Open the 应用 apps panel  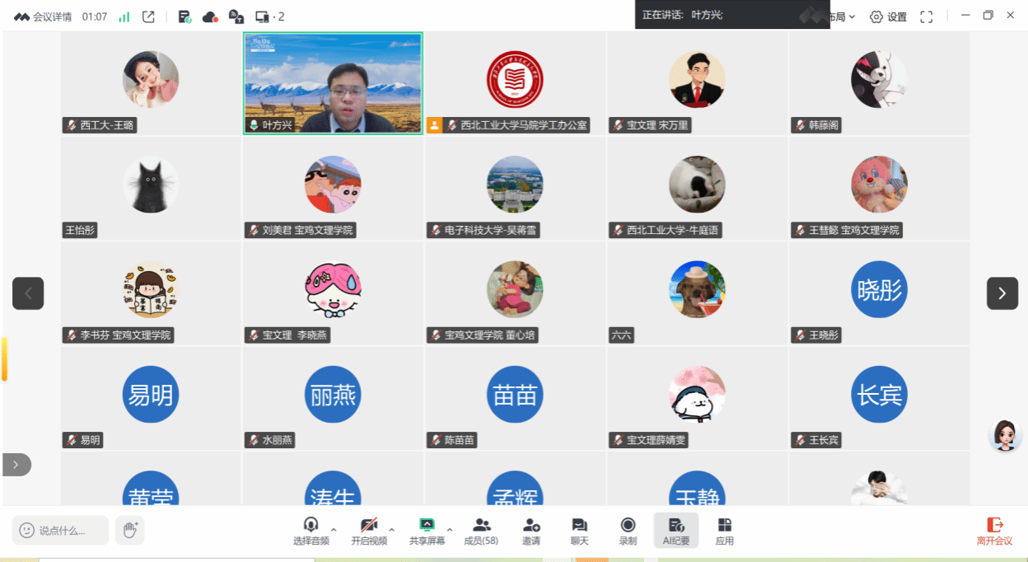[x=724, y=532]
